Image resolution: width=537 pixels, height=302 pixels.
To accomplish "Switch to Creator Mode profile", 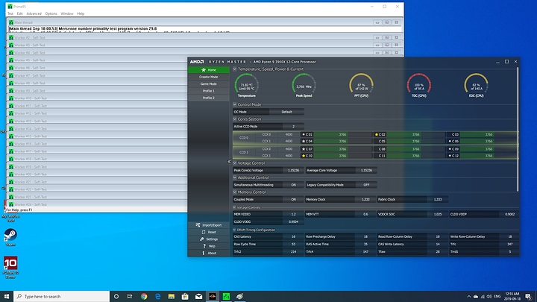I will point(209,77).
